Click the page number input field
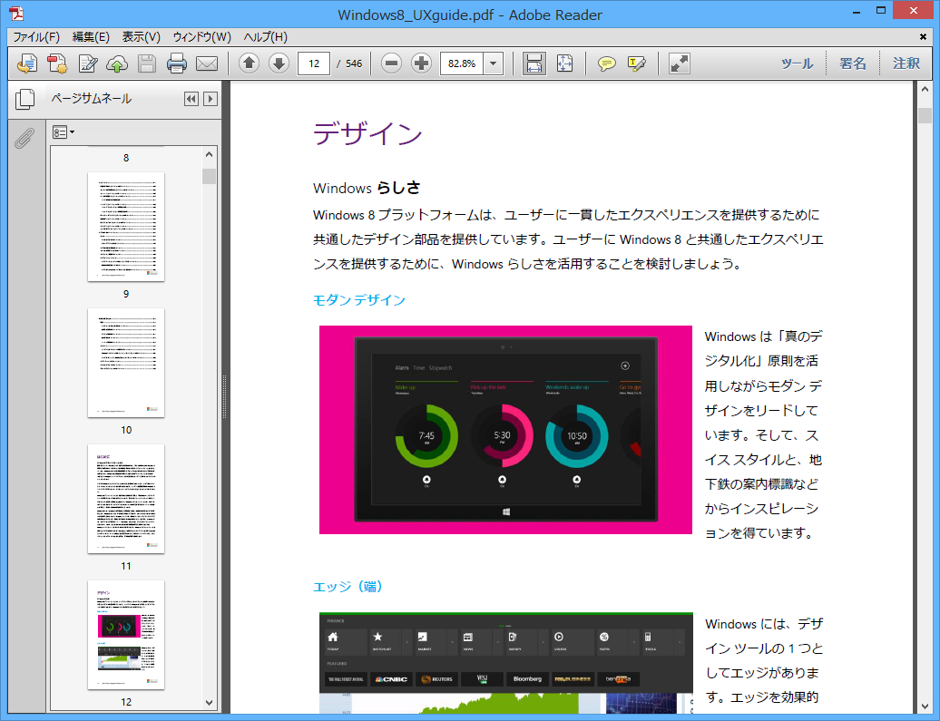 [x=314, y=63]
